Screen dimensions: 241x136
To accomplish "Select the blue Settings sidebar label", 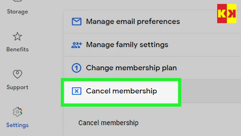I will (17, 125).
